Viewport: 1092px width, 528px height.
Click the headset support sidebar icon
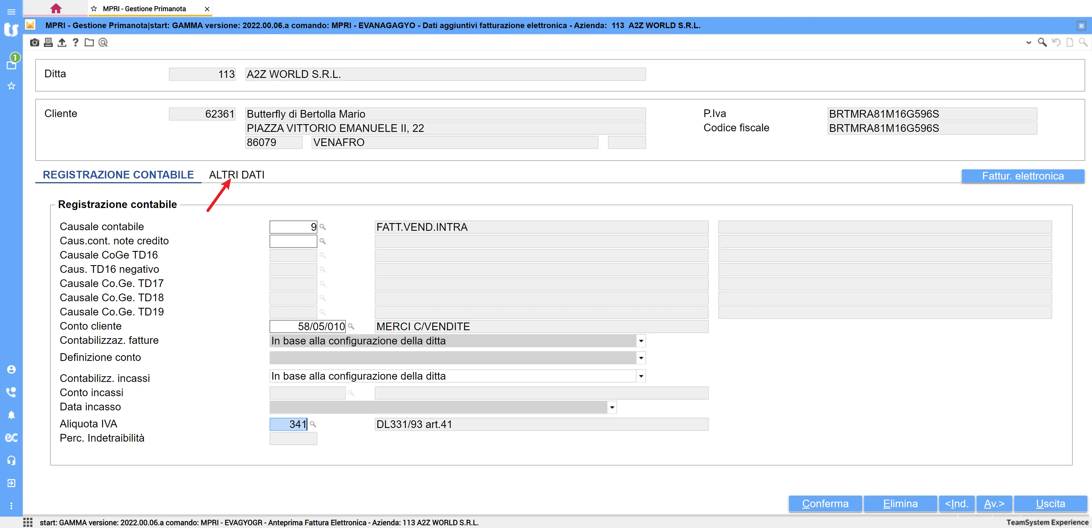click(11, 460)
